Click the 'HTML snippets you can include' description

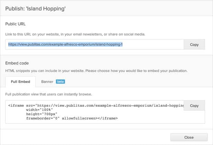click(96, 71)
